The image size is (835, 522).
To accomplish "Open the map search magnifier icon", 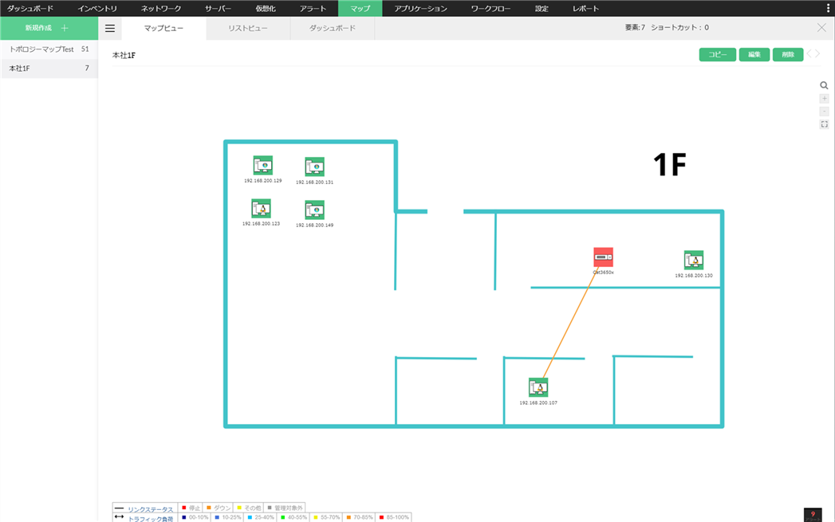I will click(x=824, y=85).
